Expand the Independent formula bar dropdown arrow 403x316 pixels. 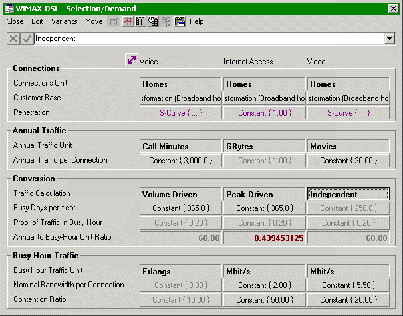[390, 39]
